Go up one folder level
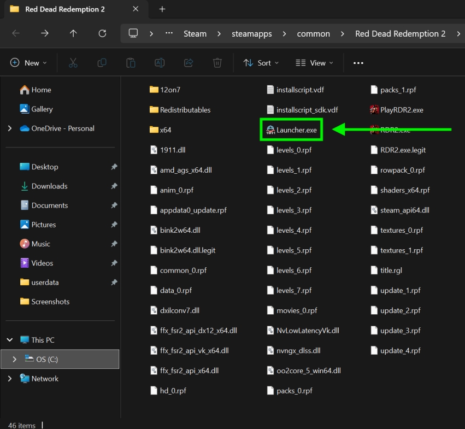 point(73,33)
